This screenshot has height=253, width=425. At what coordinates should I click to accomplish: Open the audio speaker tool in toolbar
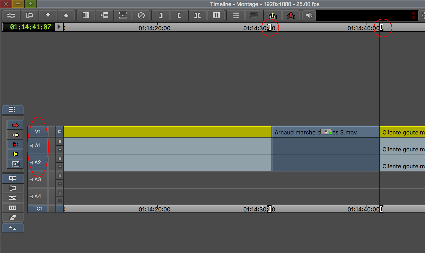point(309,15)
